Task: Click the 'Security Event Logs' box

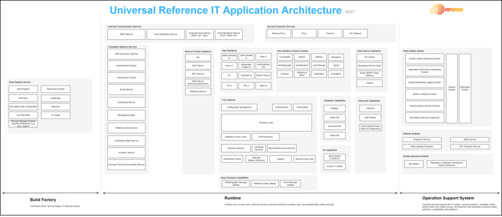Action: (304, 159)
